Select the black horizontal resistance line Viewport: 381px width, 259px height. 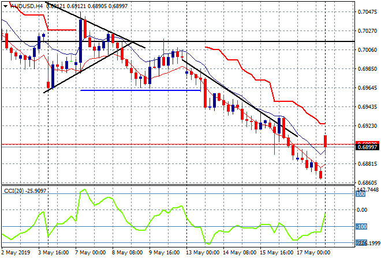231,41
